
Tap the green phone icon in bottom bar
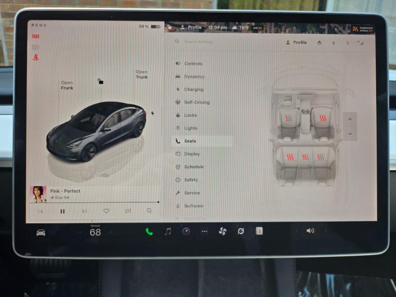[149, 231]
